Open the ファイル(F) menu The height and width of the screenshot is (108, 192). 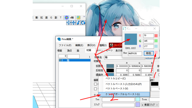click(x=65, y=45)
